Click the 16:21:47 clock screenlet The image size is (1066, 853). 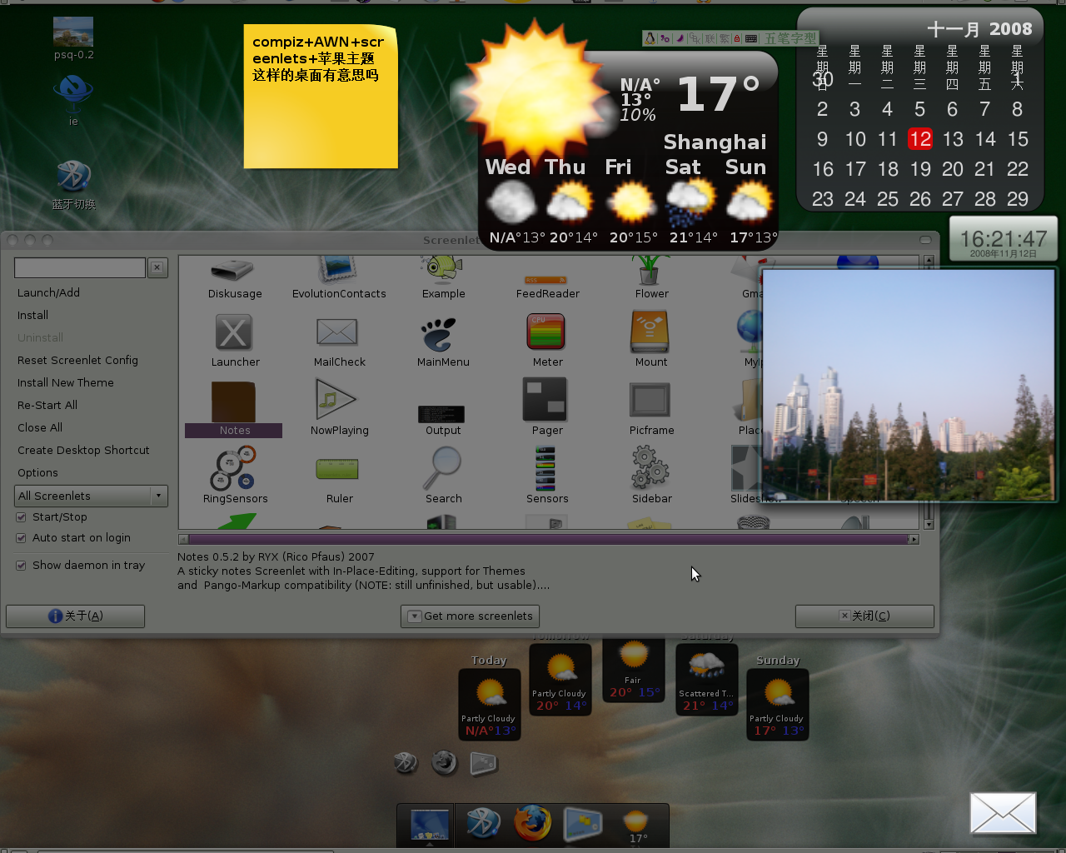(1004, 240)
